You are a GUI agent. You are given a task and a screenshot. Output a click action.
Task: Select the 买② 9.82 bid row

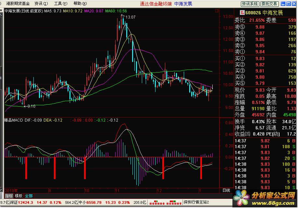(x=265, y=65)
